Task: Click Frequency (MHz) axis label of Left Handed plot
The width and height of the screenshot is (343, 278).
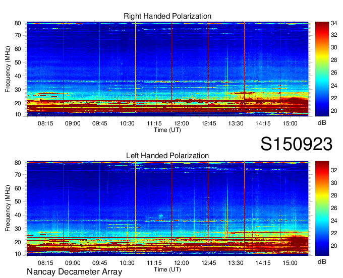Action: coord(8,208)
